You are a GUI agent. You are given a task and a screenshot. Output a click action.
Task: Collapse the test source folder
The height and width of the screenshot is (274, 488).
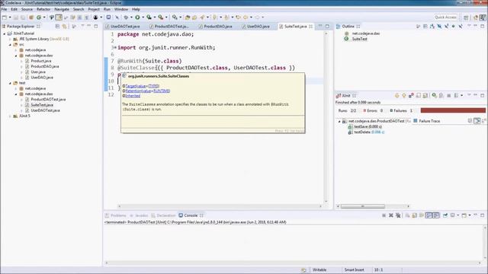click(x=10, y=83)
